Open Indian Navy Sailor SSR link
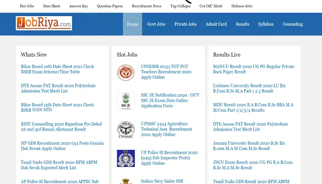The height and width of the screenshot is (184, 322). point(162,181)
